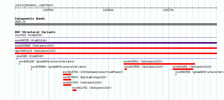This screenshot has width=224, height=100.
Task: Open nsv6421752 (Sedlazeck2020) label
Action: click(x=92, y=88)
